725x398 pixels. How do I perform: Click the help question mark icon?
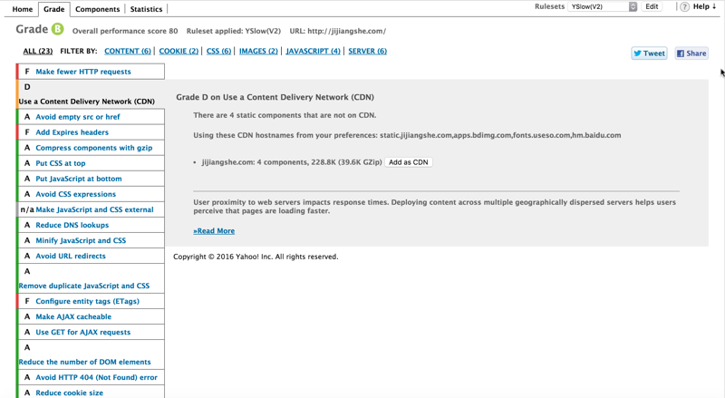(684, 7)
